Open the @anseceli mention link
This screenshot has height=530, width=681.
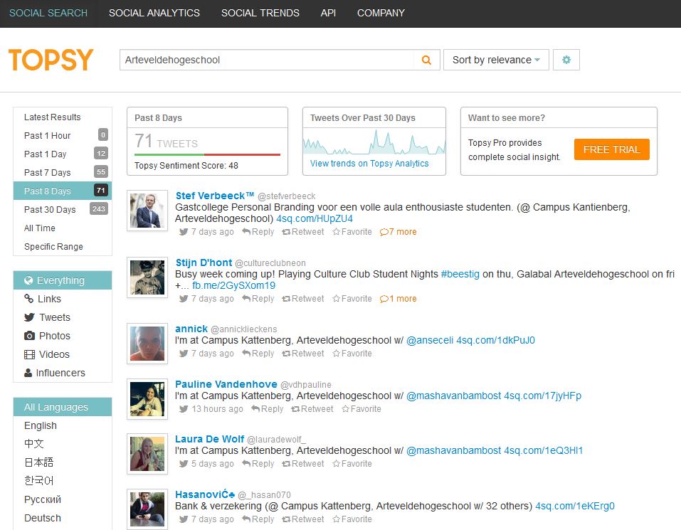click(430, 340)
